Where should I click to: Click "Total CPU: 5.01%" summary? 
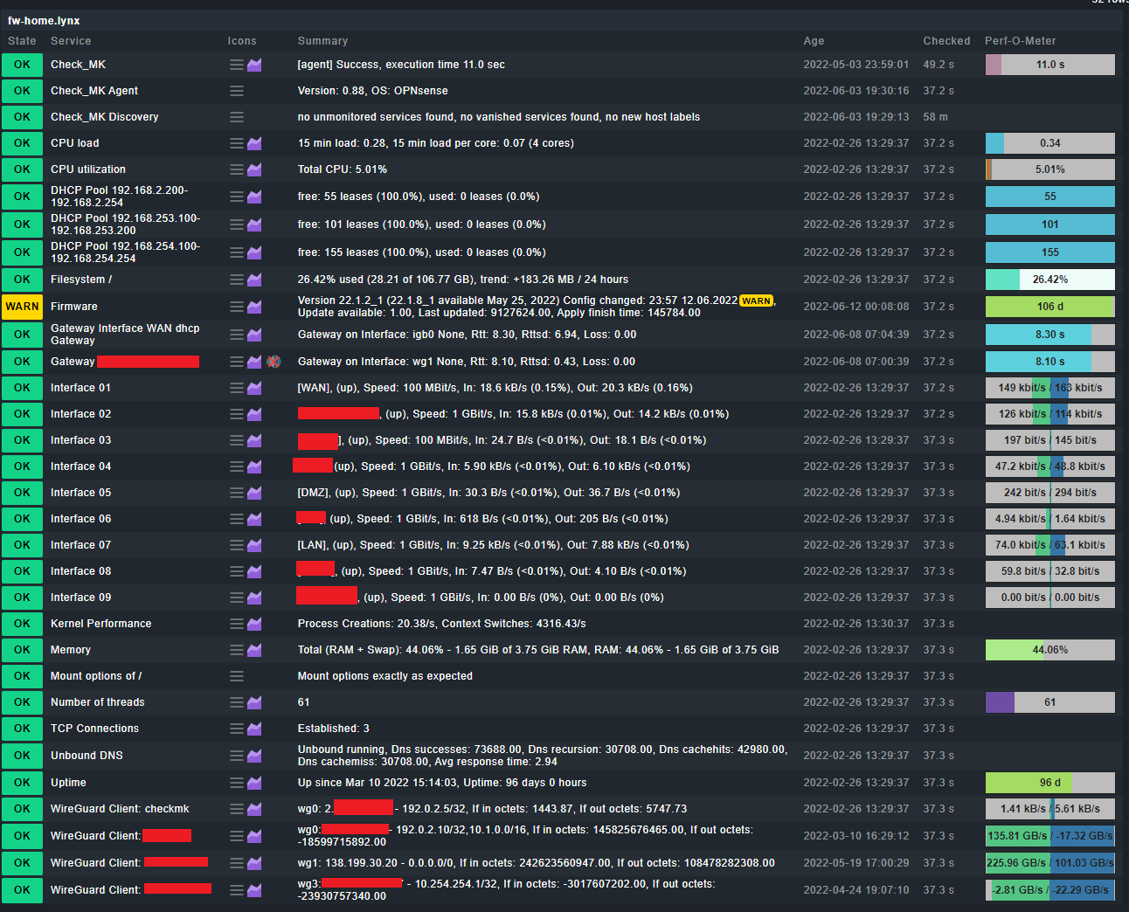[343, 169]
